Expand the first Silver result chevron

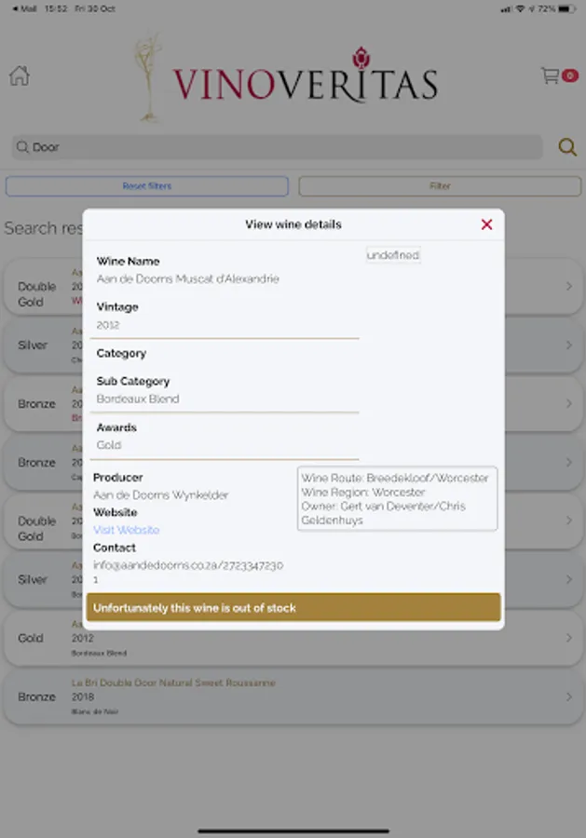568,345
